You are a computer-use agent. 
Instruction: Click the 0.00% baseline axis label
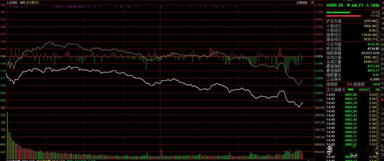point(319,56)
